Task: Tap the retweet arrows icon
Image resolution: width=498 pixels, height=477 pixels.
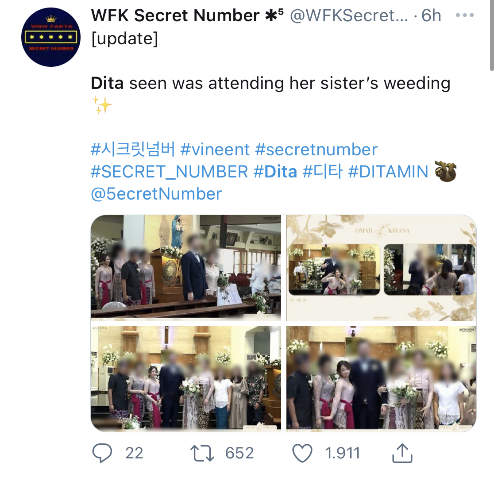Action: 202,453
